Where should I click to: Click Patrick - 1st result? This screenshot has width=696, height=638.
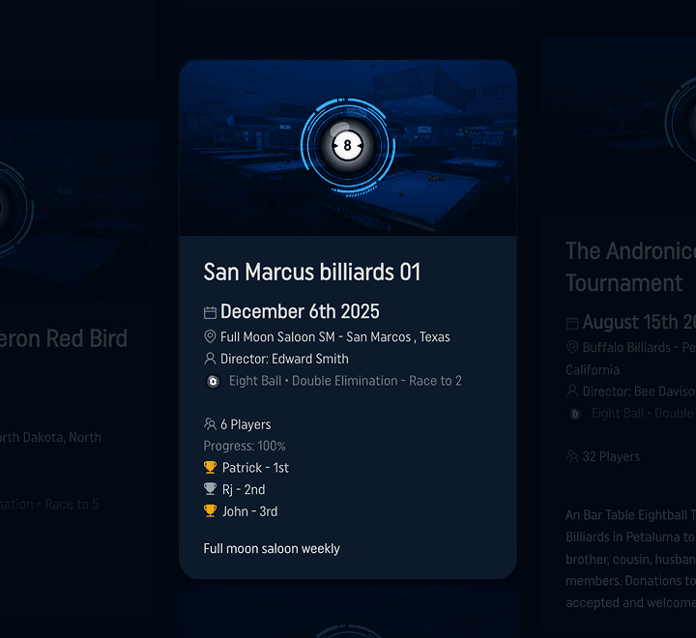(255, 468)
